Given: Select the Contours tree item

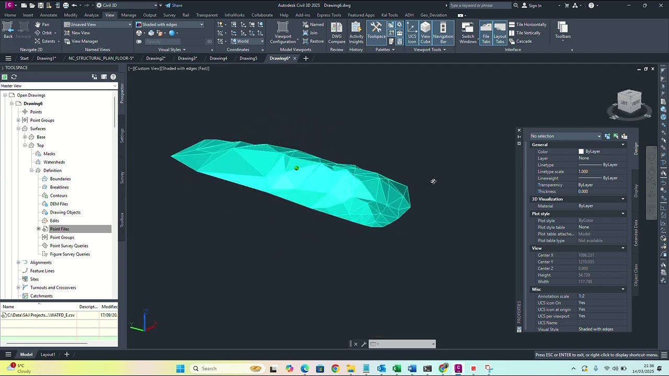Looking at the screenshot, I should coord(59,196).
